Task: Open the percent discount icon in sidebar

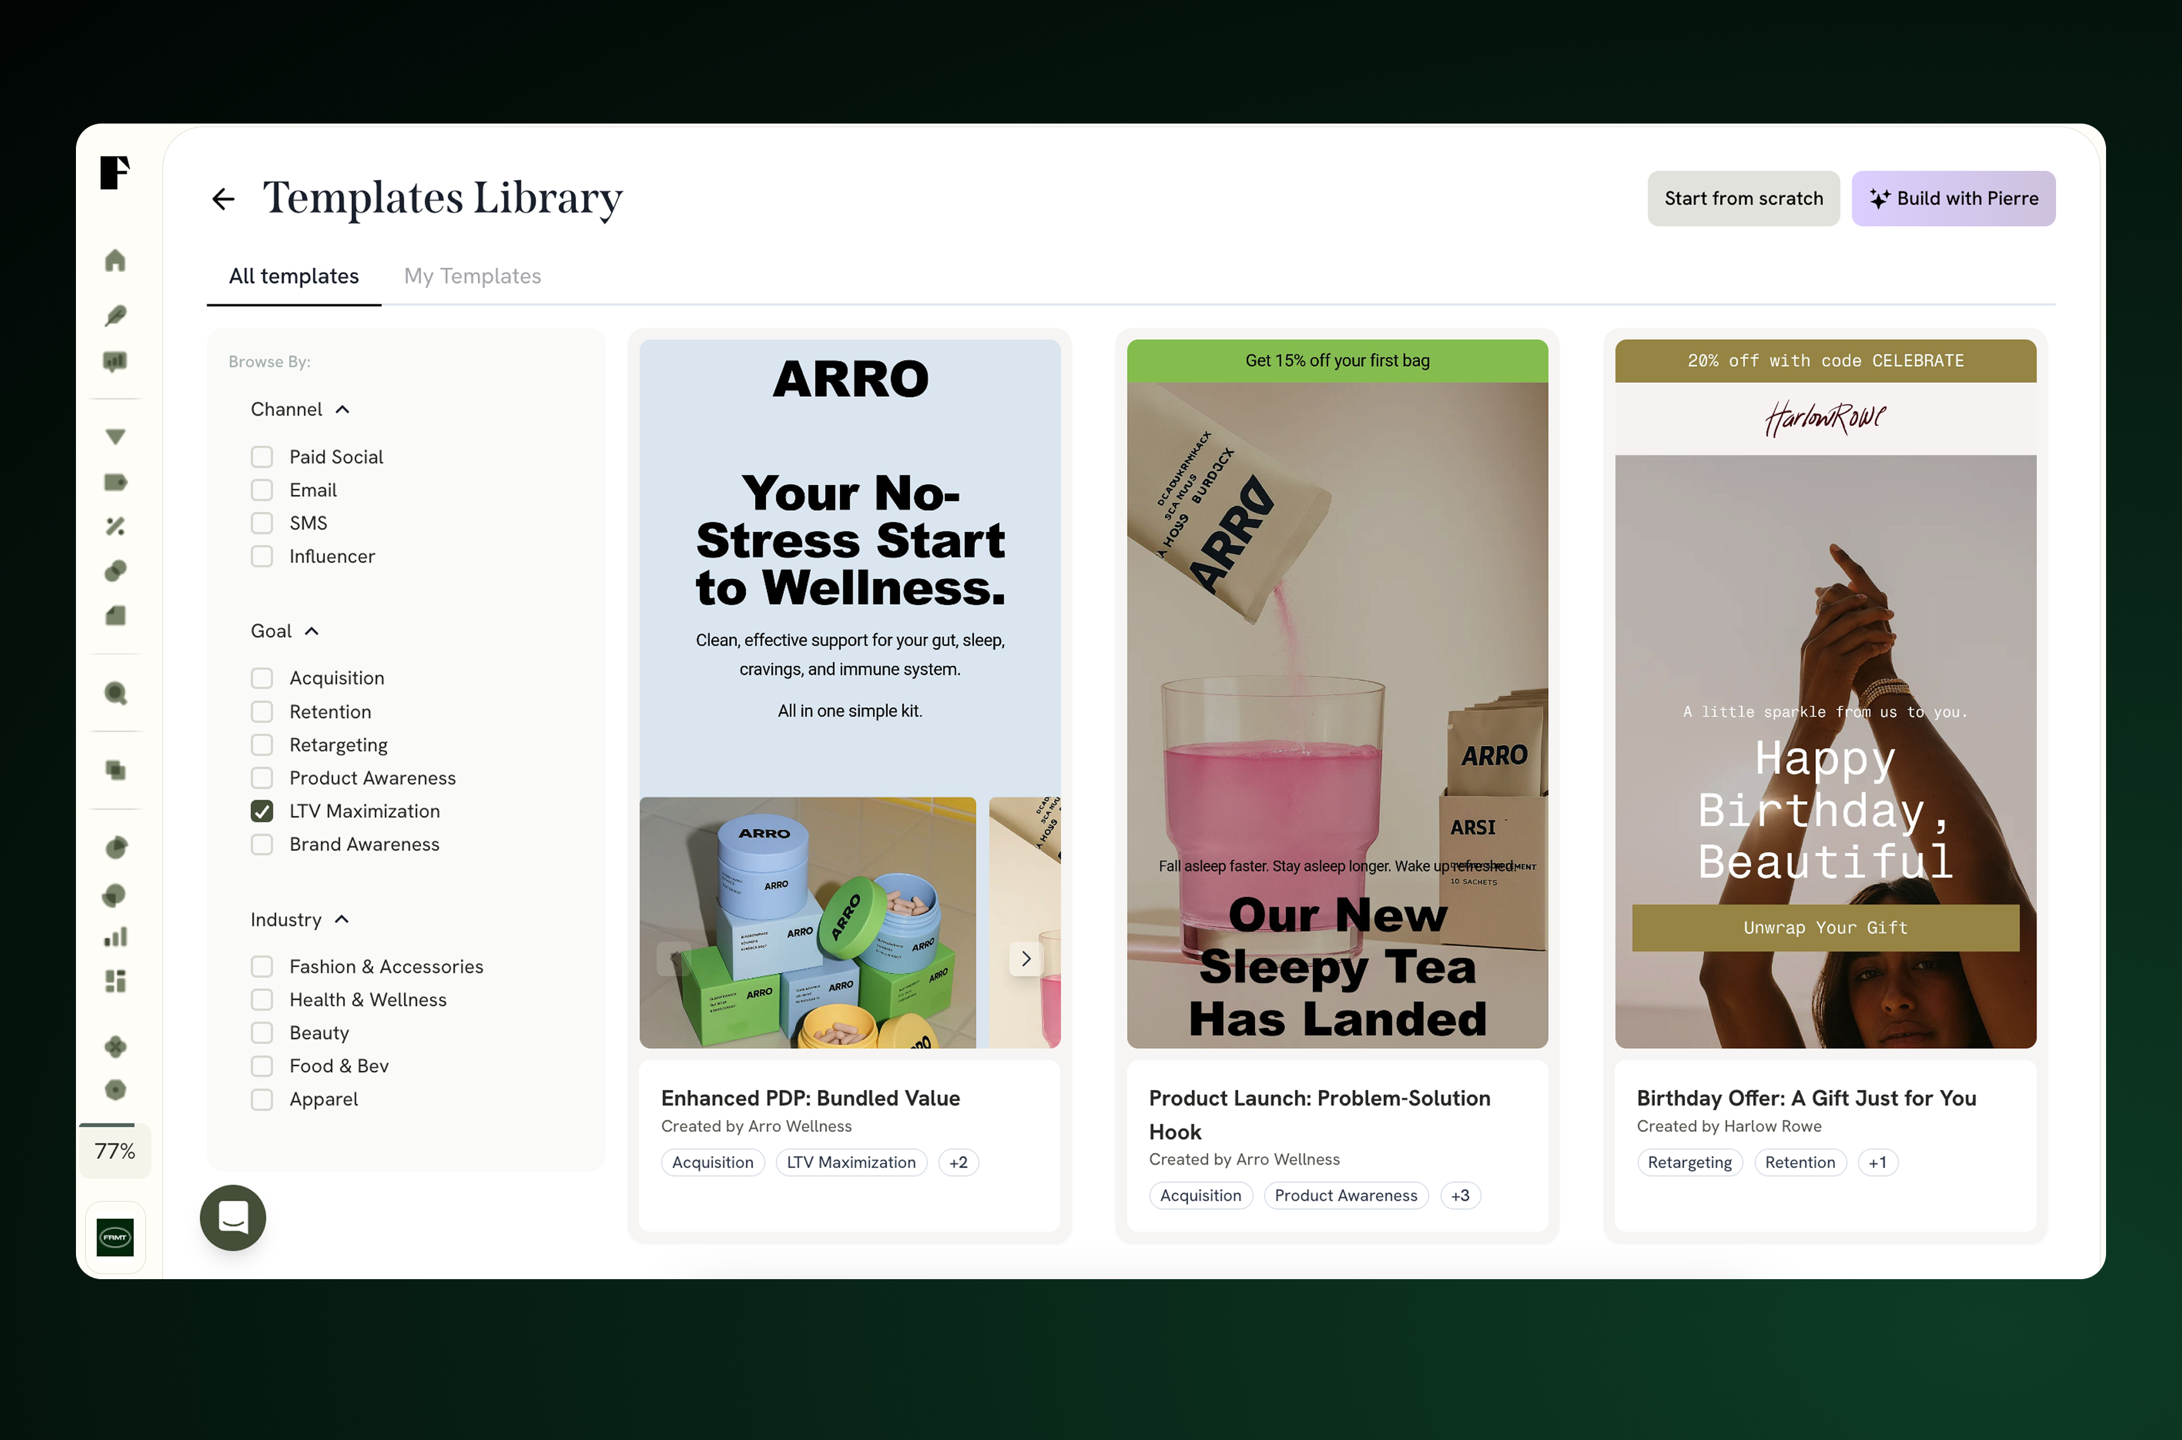Action: 115,526
